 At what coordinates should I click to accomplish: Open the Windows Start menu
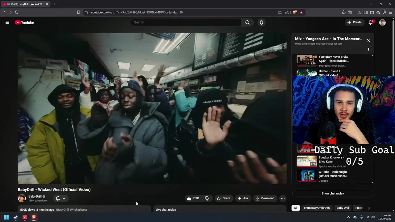coord(6,217)
